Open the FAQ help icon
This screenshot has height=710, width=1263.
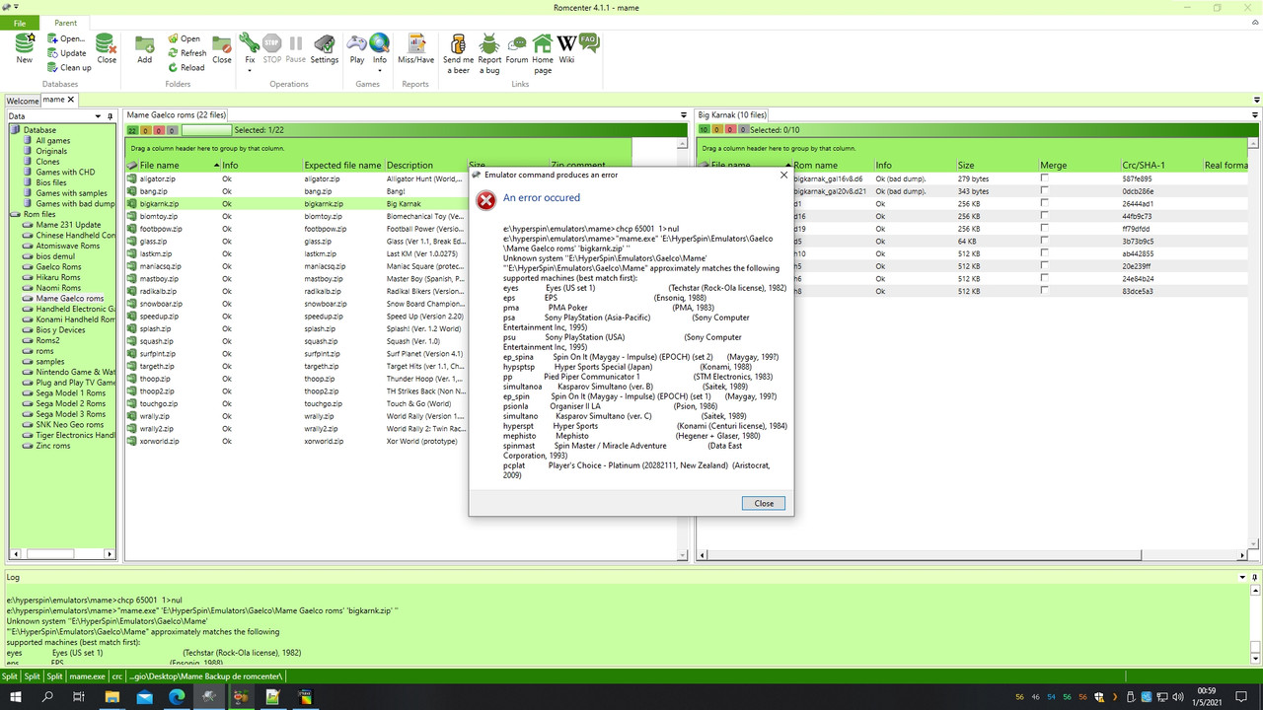[x=589, y=42]
